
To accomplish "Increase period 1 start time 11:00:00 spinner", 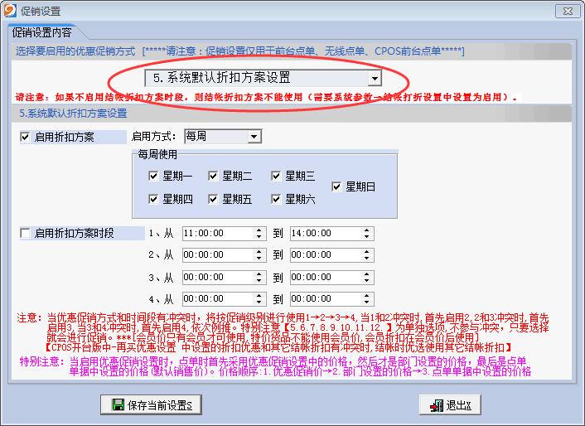I will (260, 230).
